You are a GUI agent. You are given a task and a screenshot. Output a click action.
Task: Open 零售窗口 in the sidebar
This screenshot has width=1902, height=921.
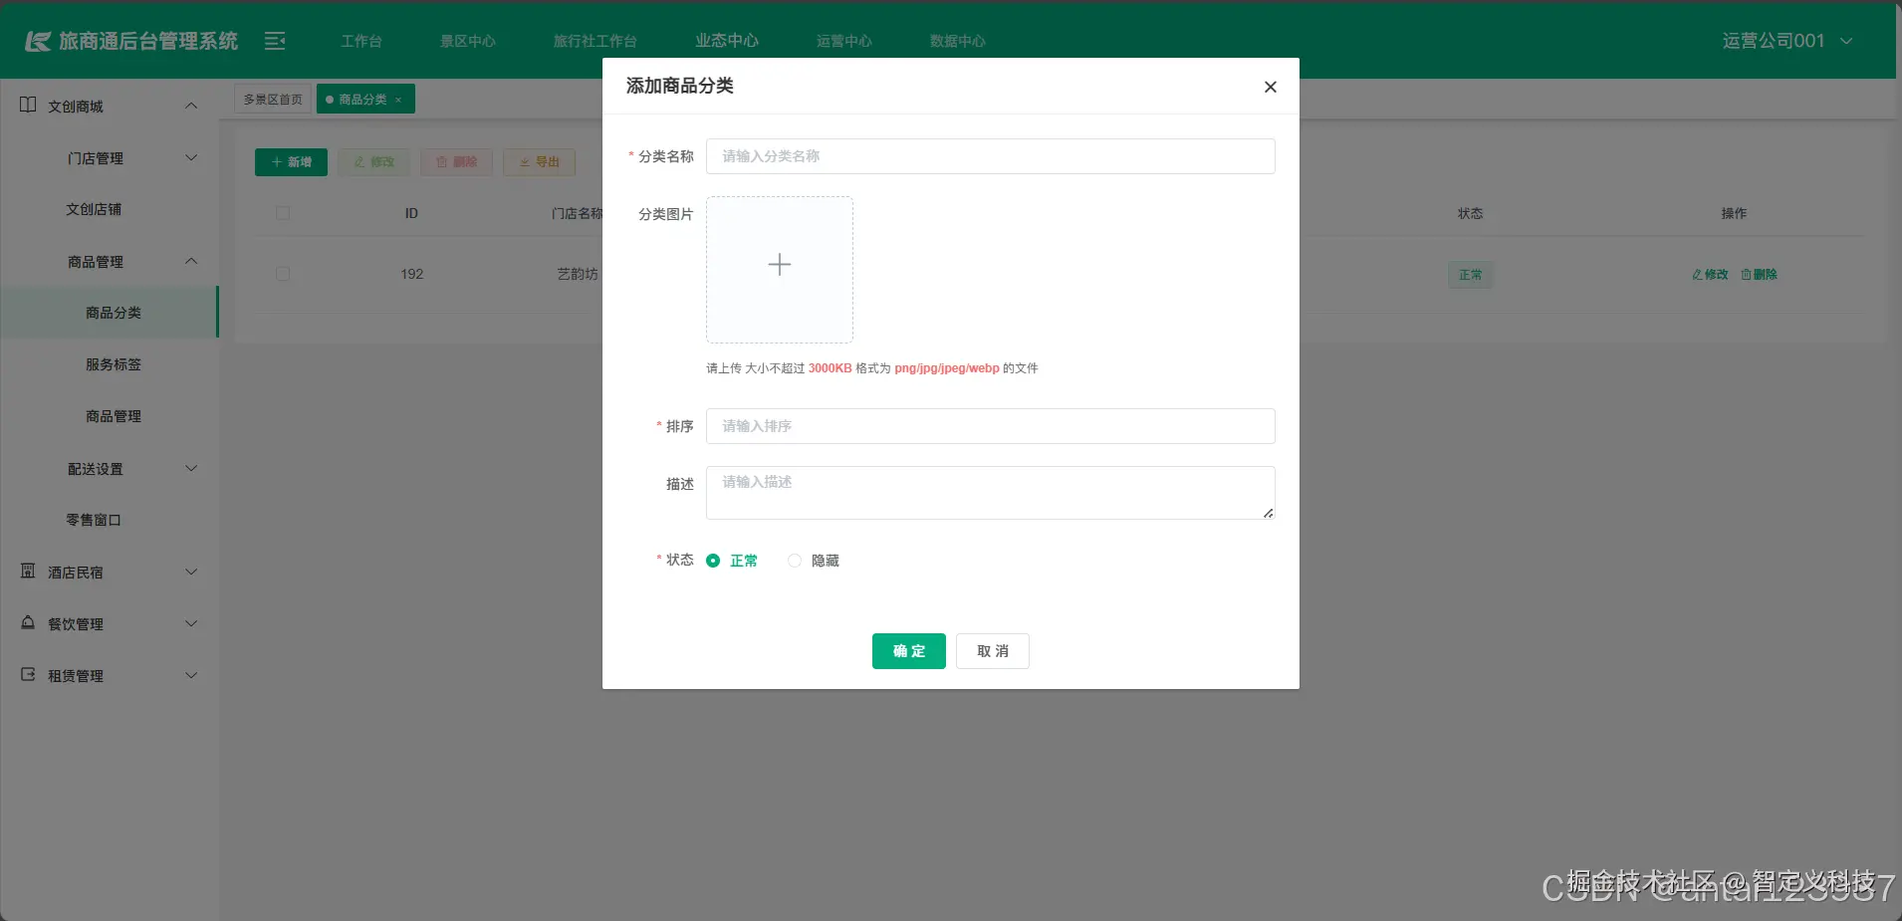tap(95, 520)
